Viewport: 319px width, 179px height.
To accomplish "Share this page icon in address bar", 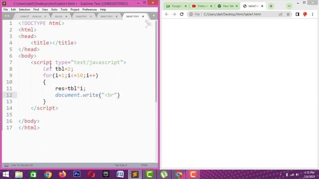I will tap(281, 14).
